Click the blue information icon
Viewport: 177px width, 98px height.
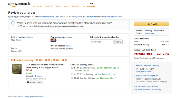tap(13, 23)
